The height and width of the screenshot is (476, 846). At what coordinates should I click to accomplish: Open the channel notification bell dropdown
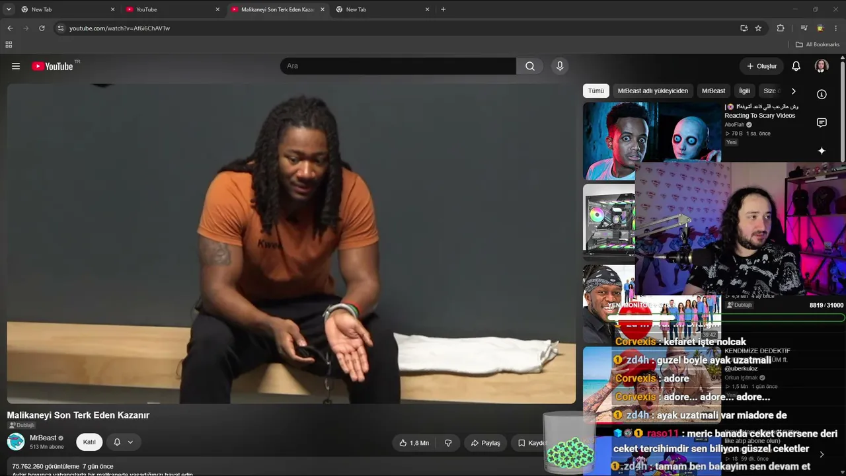[x=124, y=442]
